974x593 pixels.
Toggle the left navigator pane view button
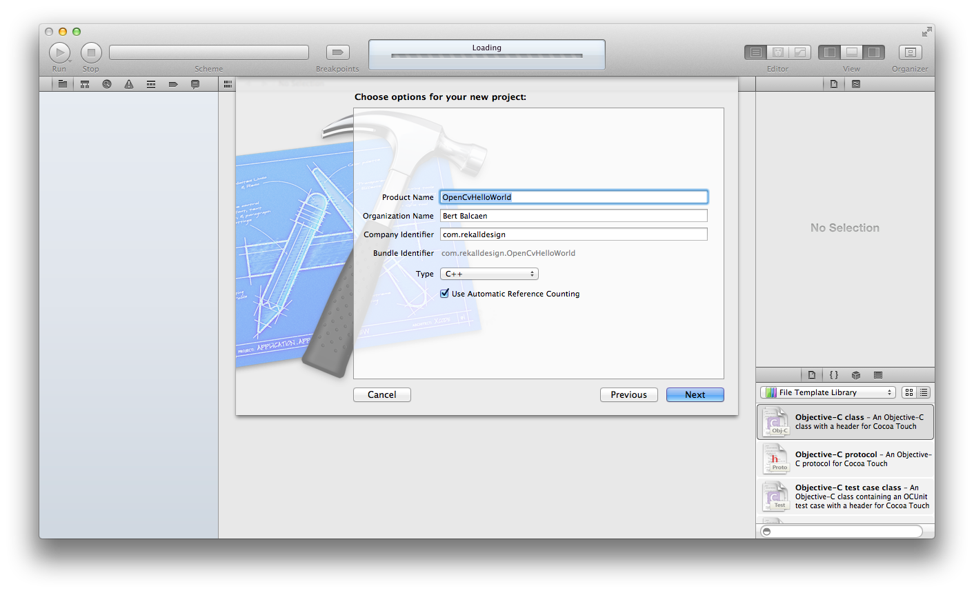[830, 52]
